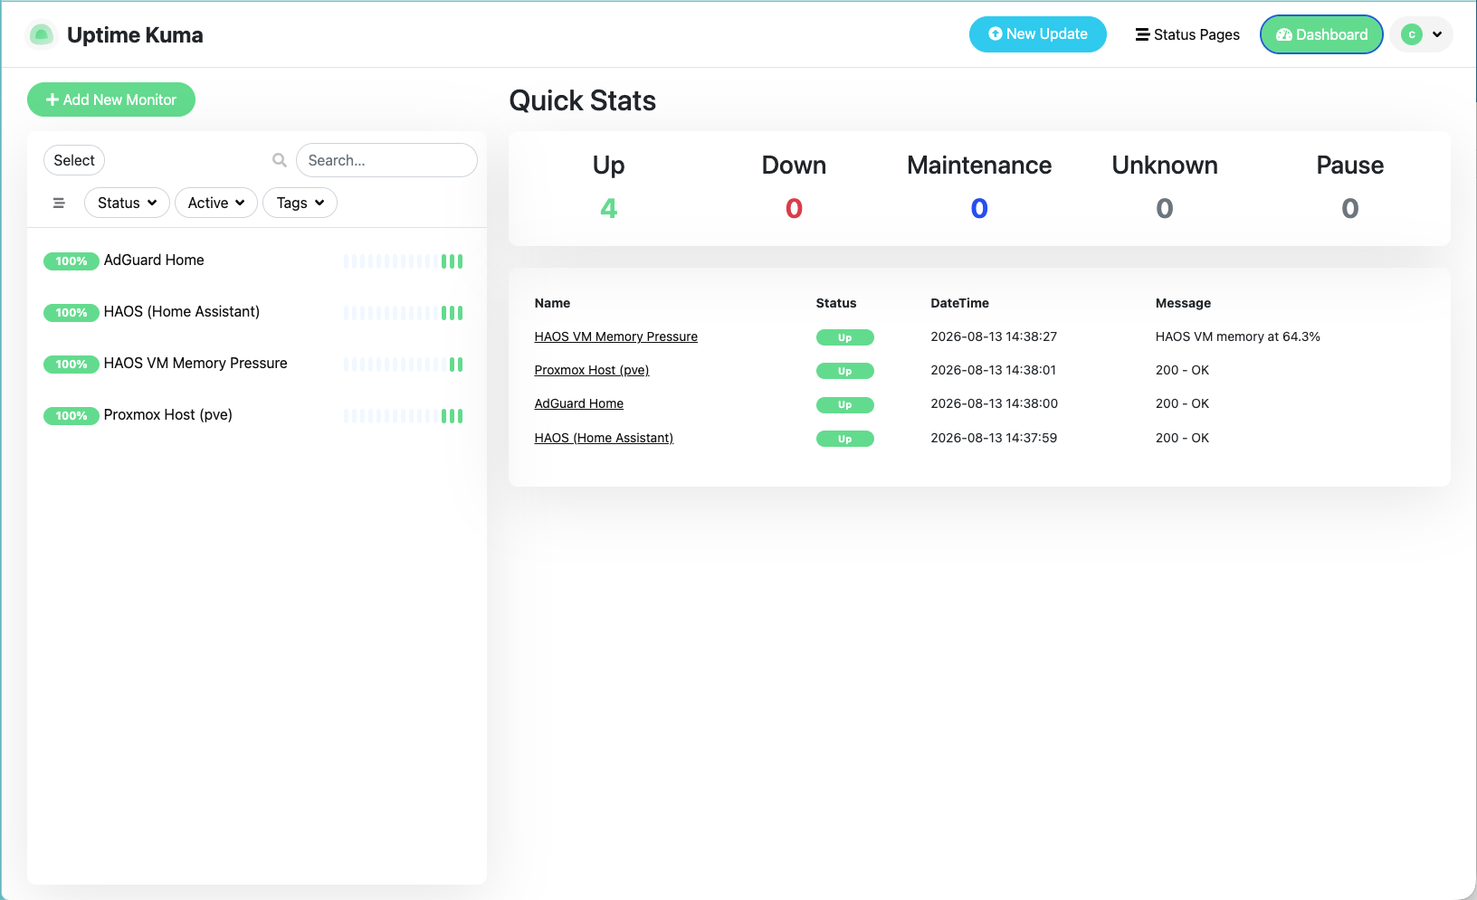The height and width of the screenshot is (900, 1477).
Task: Open AdGuard Home table link
Action: click(x=579, y=403)
